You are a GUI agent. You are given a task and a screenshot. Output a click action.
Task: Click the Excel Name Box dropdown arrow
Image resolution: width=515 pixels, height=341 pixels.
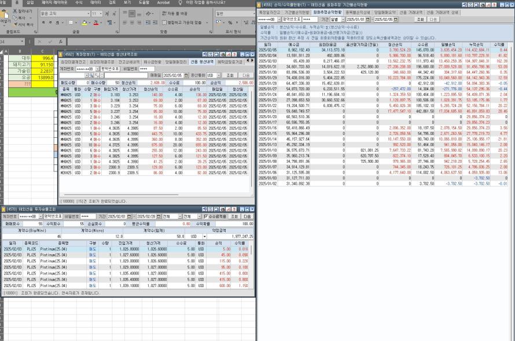[x=22, y=42]
